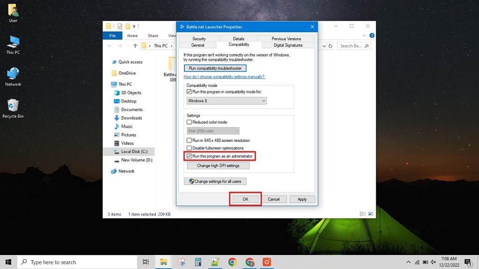
Task: Confirm with the OK button
Action: point(245,199)
